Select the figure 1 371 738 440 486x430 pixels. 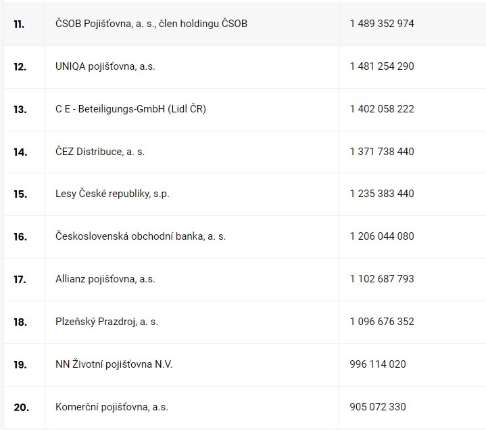(x=382, y=152)
